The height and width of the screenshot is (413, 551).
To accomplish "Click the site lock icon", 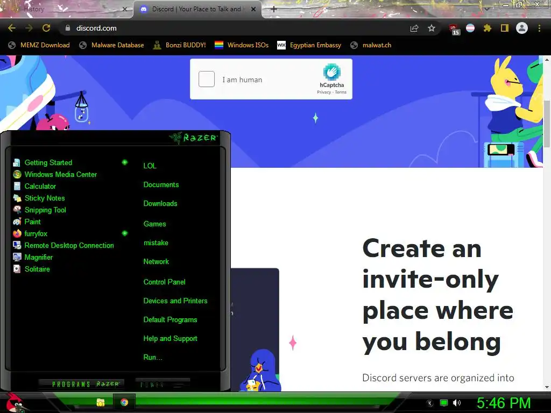I will point(68,28).
